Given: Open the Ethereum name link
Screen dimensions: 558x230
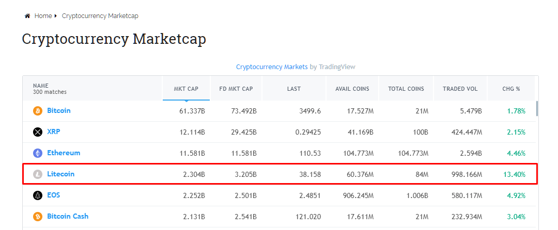Looking at the screenshot, I should click(x=64, y=153).
